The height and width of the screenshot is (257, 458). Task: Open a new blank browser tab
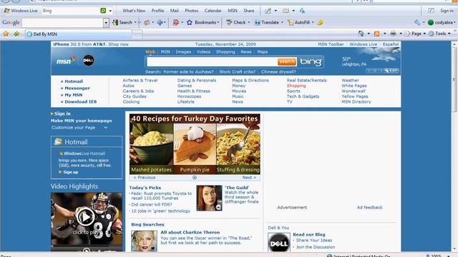(x=137, y=34)
